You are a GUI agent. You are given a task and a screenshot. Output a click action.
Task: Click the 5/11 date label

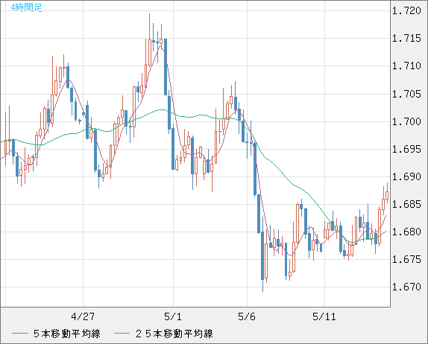(x=324, y=316)
